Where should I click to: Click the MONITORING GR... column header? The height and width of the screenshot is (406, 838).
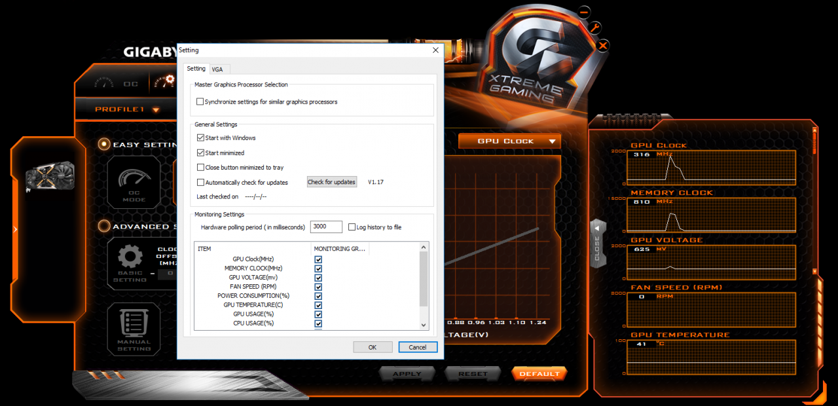coord(340,249)
